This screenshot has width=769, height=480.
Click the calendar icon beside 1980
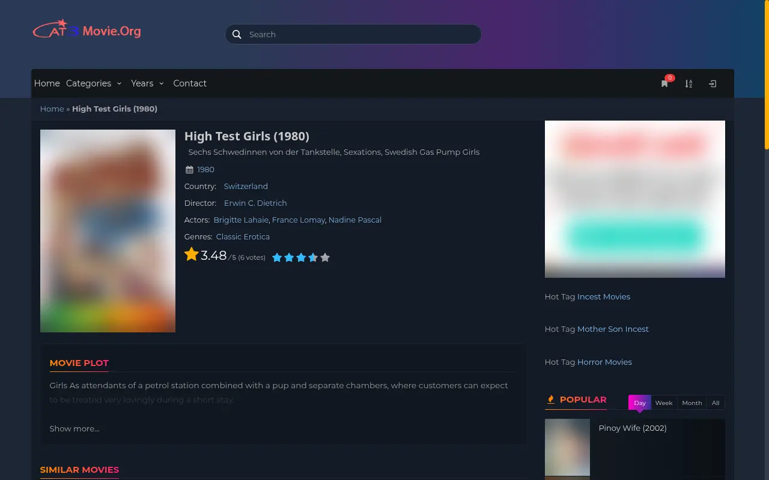coord(189,170)
